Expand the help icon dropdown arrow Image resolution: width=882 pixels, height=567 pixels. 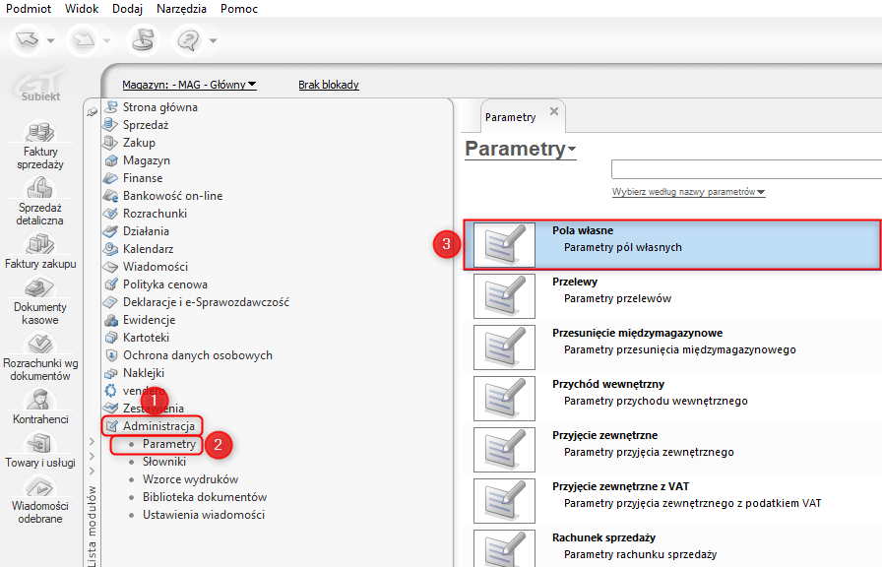(214, 40)
